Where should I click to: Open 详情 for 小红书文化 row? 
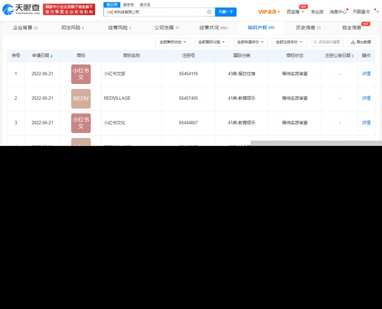pyautogui.click(x=366, y=123)
